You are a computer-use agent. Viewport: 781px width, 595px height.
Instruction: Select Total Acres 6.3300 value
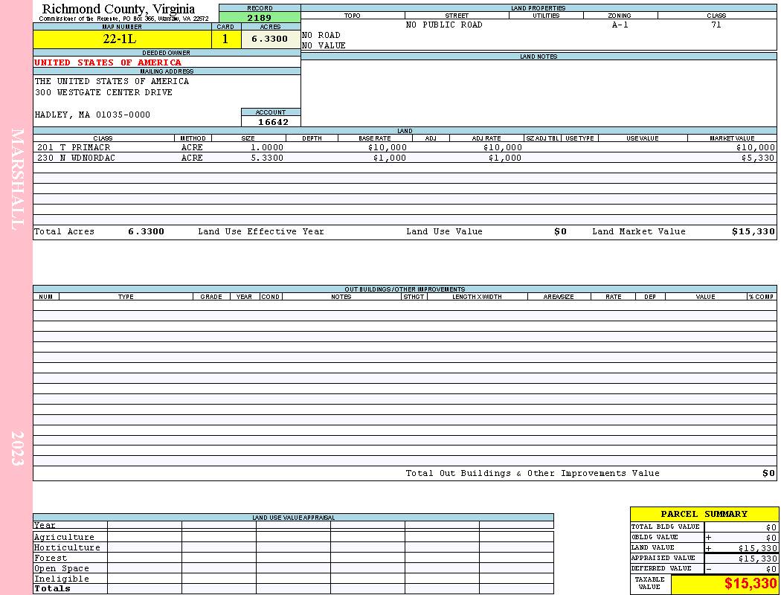(146, 232)
